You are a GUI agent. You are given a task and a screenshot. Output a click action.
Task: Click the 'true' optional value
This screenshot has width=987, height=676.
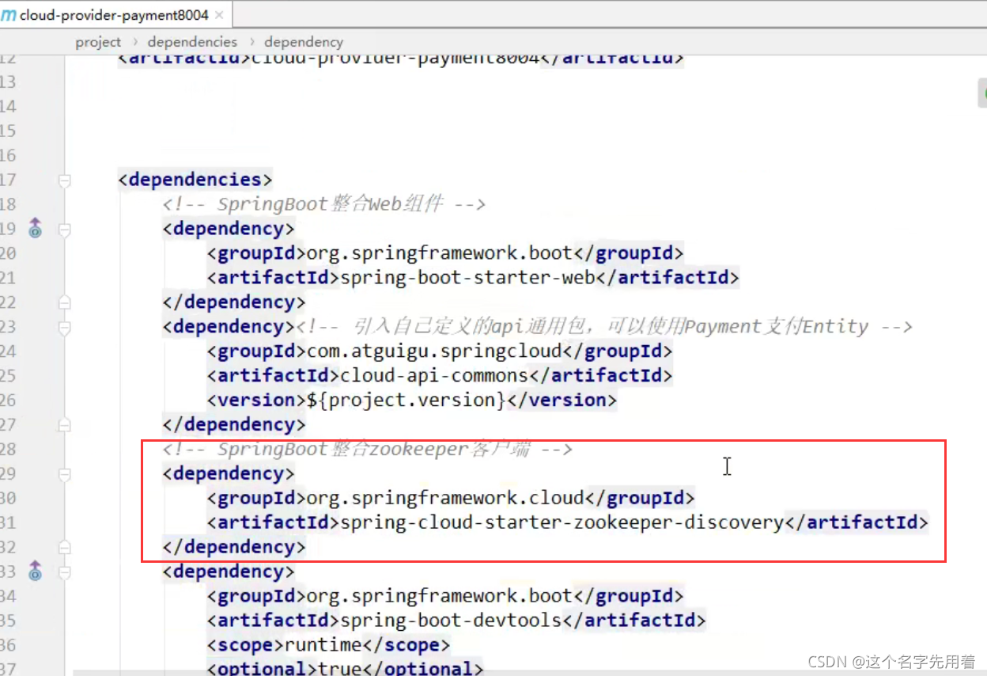coord(339,669)
